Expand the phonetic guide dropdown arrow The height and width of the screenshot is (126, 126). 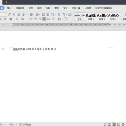click(26, 15)
